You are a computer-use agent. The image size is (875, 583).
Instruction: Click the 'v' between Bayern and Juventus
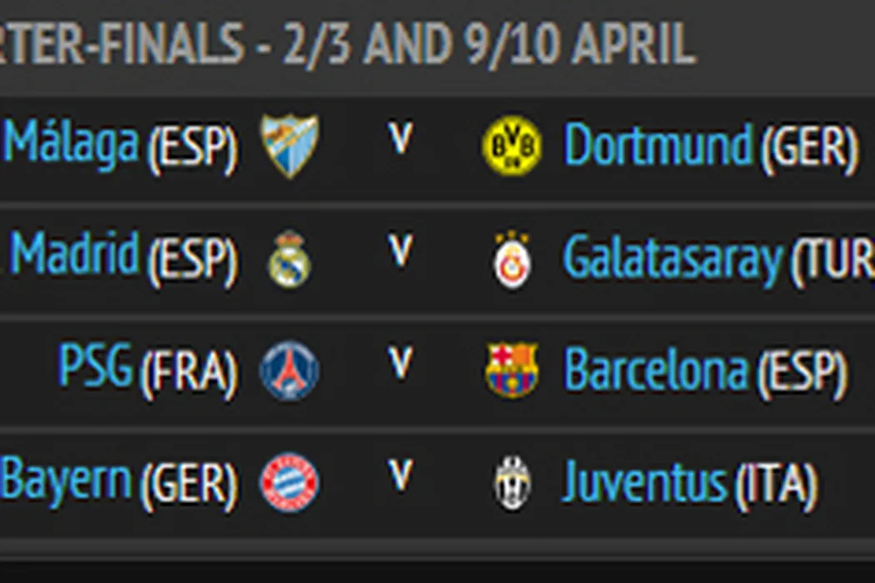[x=401, y=476]
